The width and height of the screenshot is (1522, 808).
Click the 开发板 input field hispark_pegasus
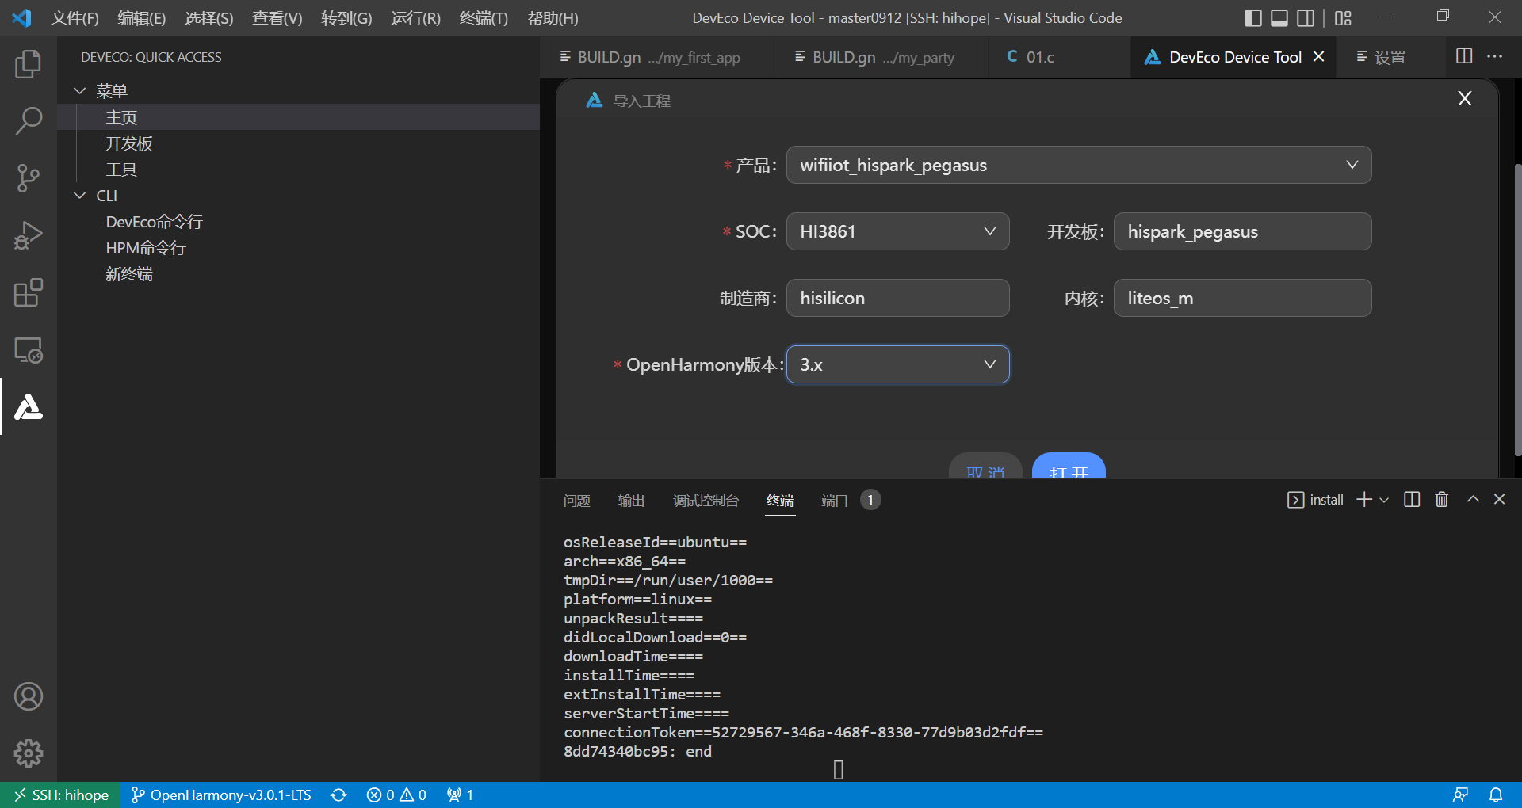click(x=1242, y=231)
